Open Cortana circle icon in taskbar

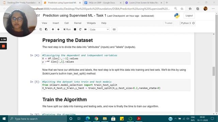(x=71, y=119)
